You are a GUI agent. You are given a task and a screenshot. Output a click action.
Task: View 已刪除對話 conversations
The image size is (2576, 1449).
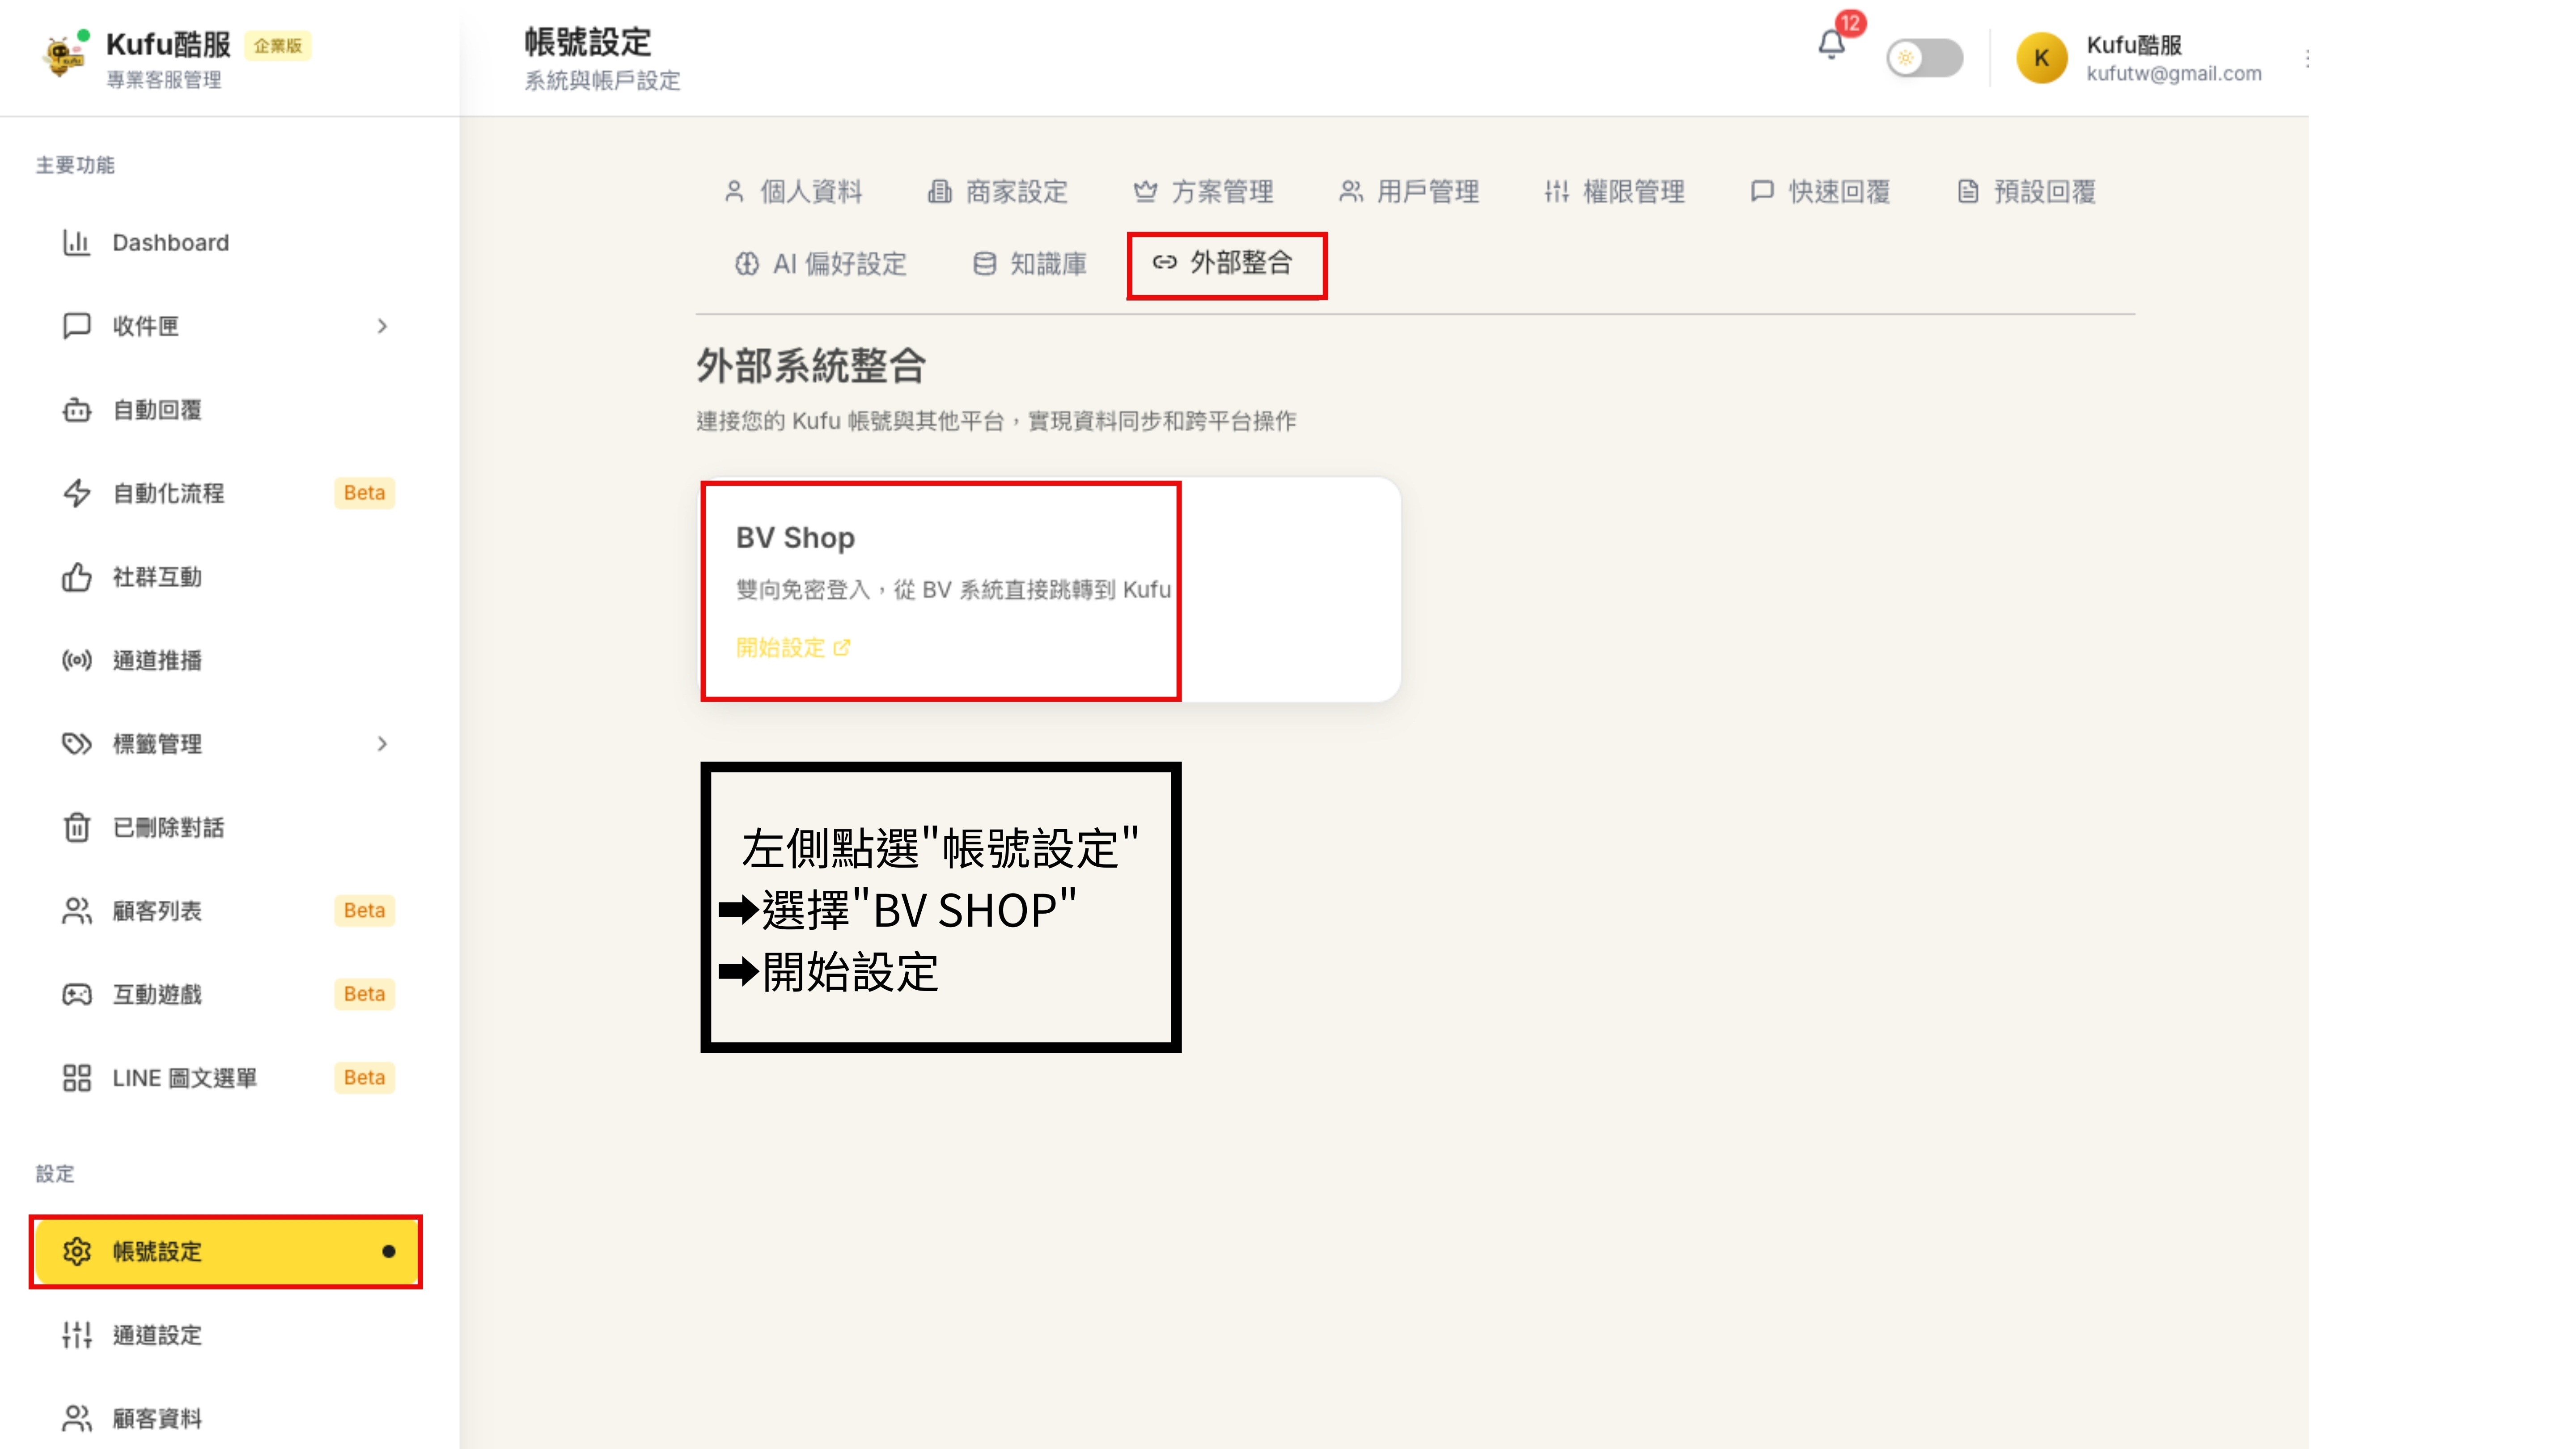point(168,827)
